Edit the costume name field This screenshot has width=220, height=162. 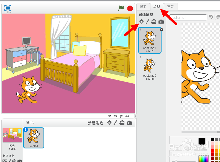[x=188, y=17]
